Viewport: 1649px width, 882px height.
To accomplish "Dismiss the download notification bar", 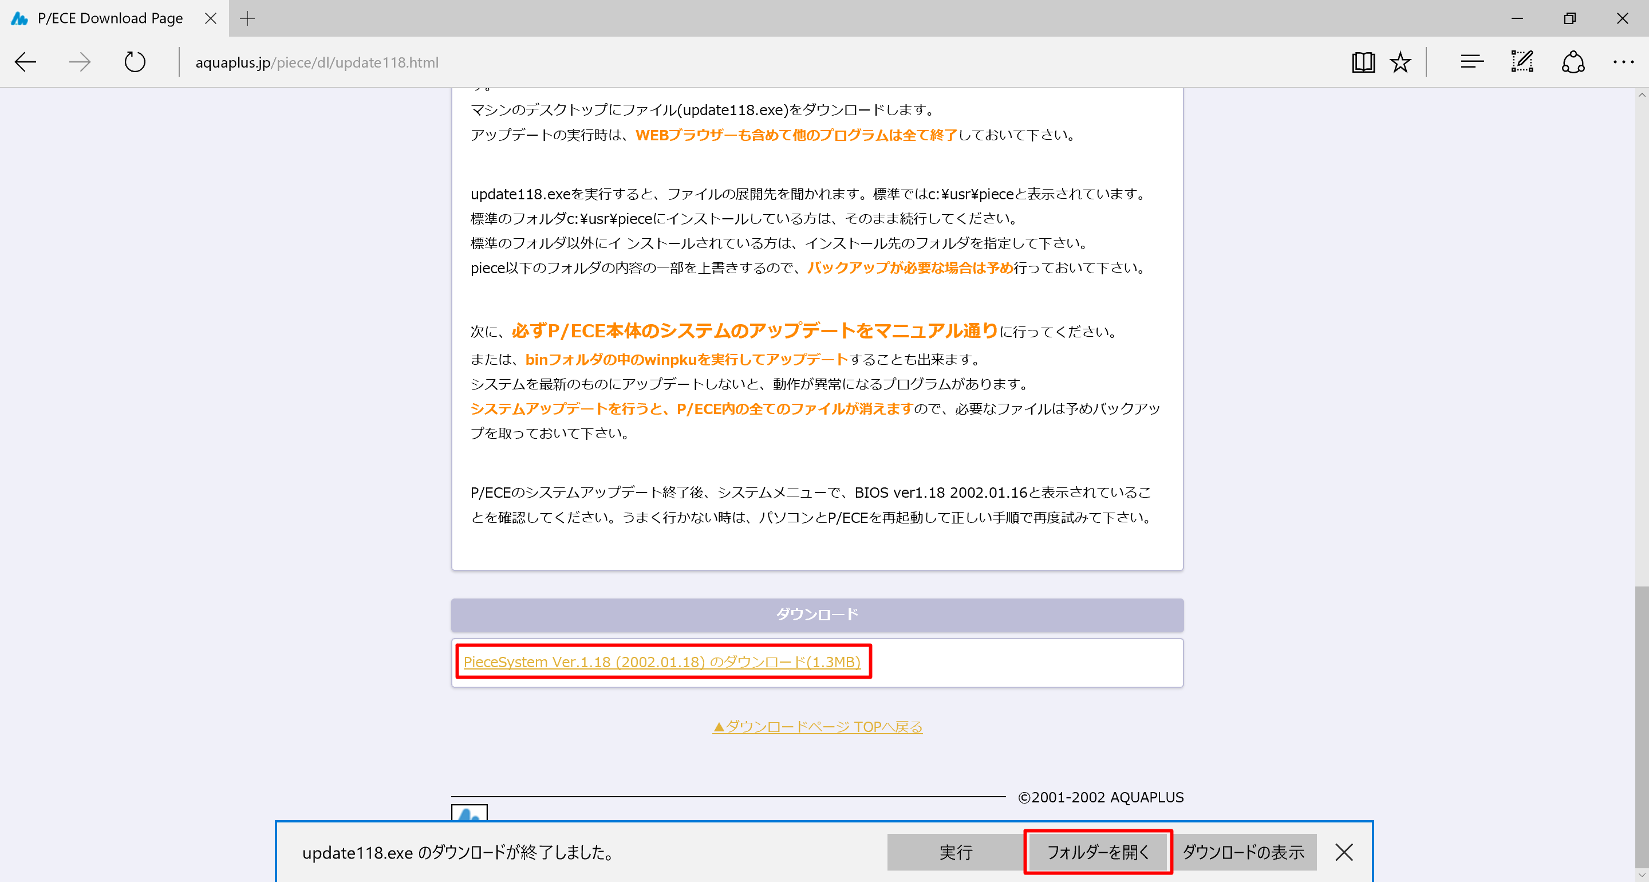I will click(1344, 852).
